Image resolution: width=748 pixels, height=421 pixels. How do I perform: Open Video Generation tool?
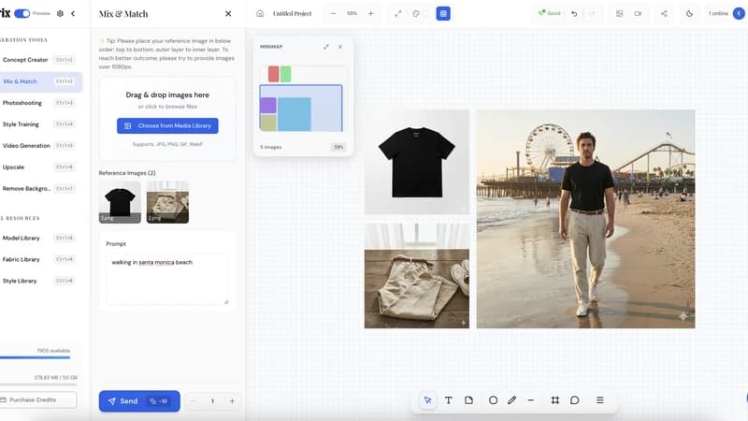click(x=39, y=146)
